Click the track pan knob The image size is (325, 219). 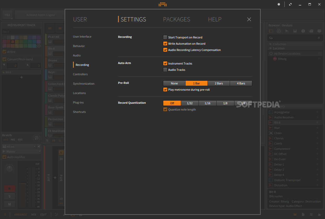(x=9, y=169)
